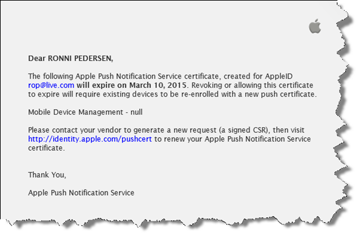Click "will expire on March 10, 2015" text
Screen dimensions: 356x233
132,85
